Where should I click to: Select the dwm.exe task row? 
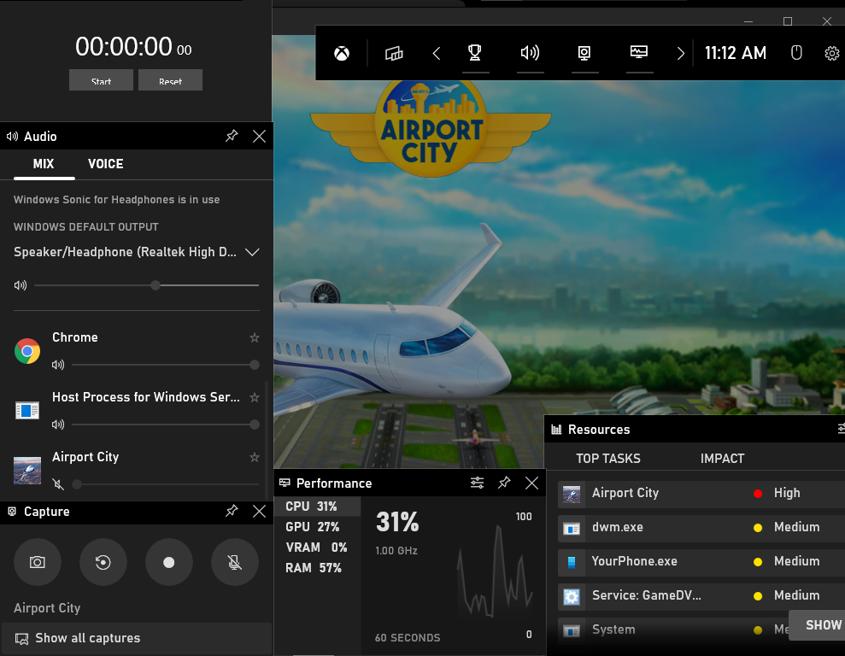701,528
